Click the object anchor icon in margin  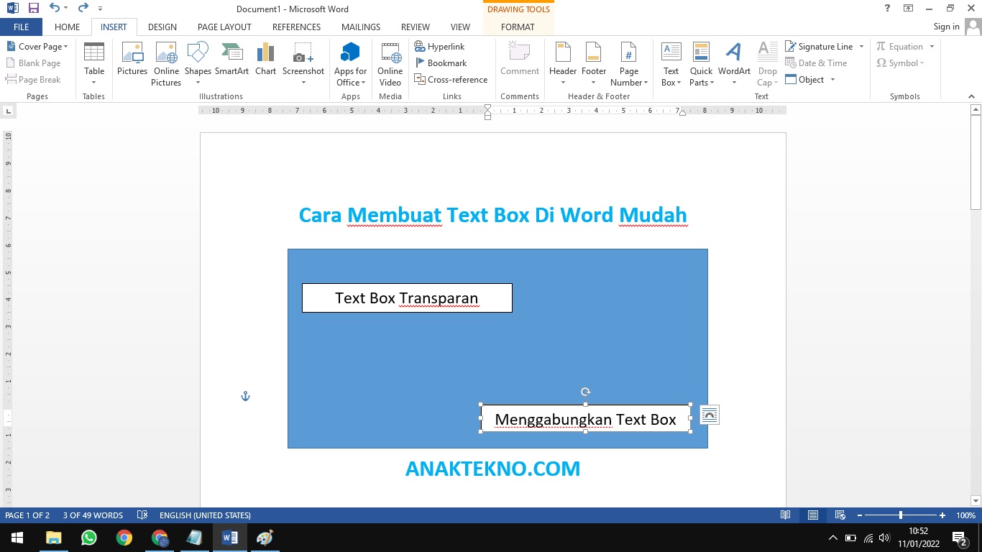245,396
